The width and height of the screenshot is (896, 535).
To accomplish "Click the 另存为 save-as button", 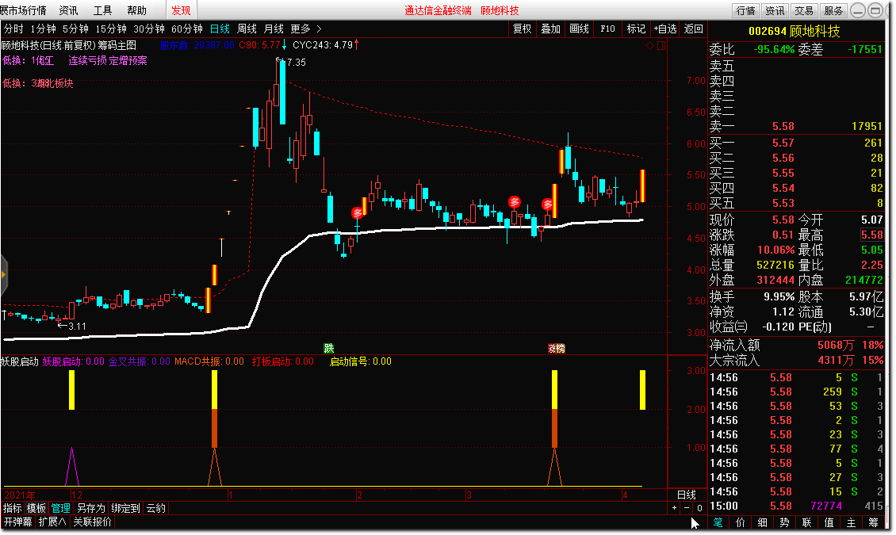I will tap(91, 507).
